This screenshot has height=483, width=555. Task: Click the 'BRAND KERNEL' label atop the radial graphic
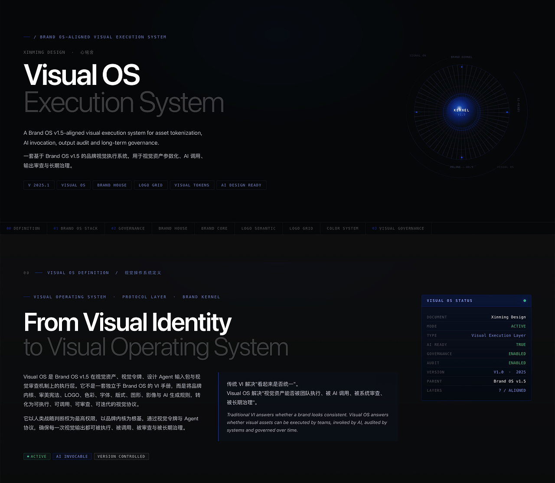461,57
